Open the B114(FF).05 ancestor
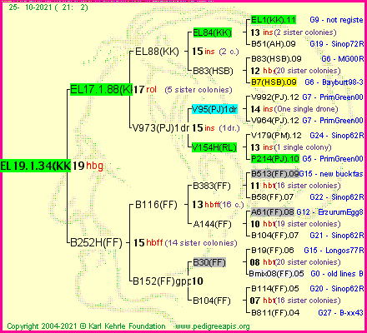The width and height of the screenshot is (367, 333). [275, 289]
